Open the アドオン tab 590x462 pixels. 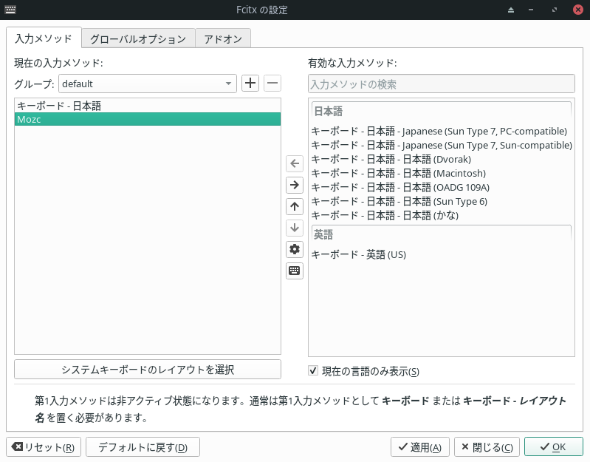pyautogui.click(x=223, y=38)
